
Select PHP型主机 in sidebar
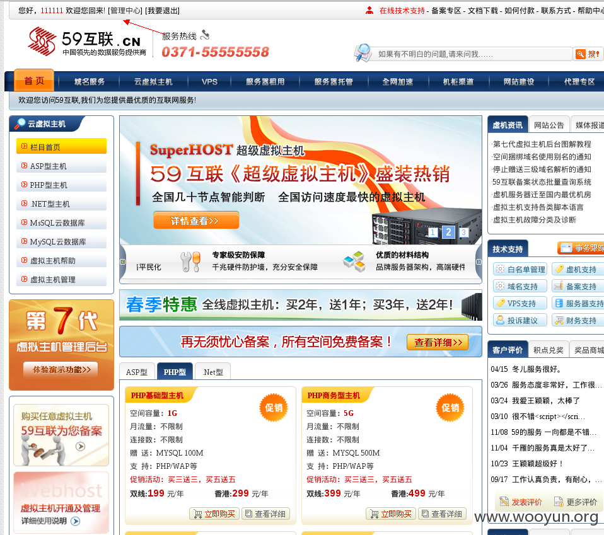(61, 185)
